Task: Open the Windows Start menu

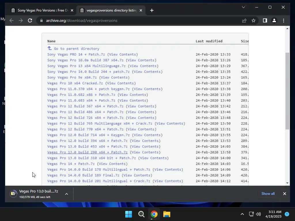Action: pyautogui.click(x=129, y=214)
